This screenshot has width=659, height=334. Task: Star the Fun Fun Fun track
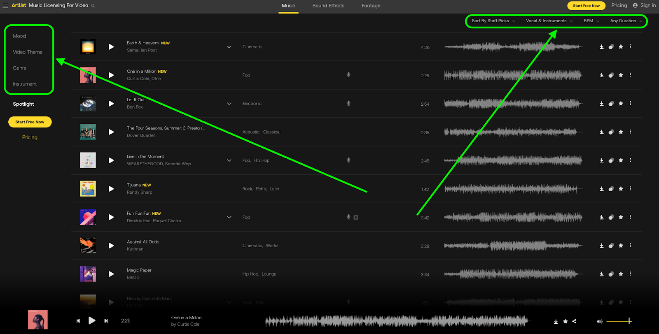coord(621,217)
